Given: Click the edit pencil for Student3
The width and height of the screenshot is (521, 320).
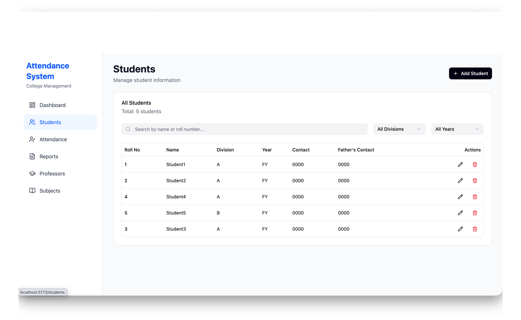Looking at the screenshot, I should pyautogui.click(x=460, y=229).
